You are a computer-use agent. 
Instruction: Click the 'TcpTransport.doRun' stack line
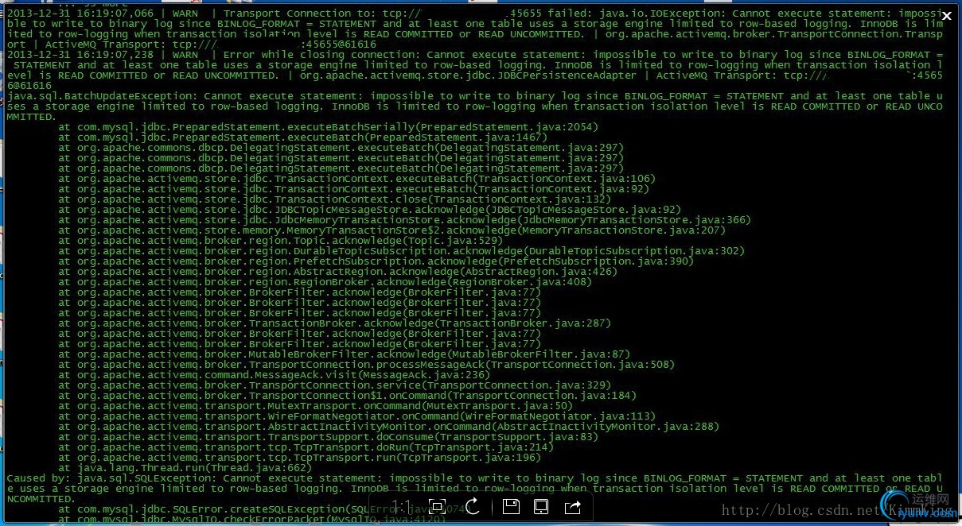pyautogui.click(x=306, y=447)
